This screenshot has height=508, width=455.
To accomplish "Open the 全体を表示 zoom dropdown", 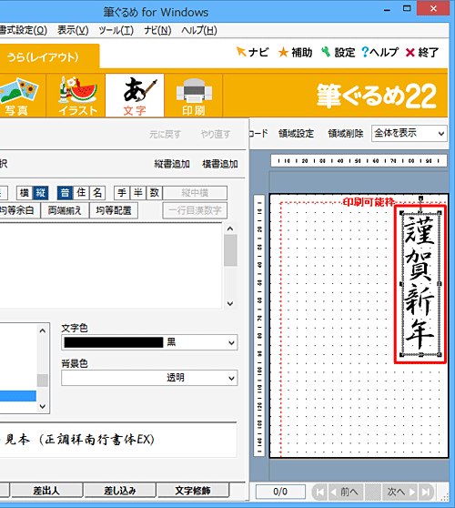I will pyautogui.click(x=409, y=133).
